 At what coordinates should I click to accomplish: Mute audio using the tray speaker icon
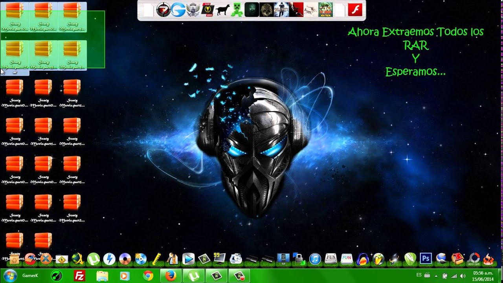tap(463, 275)
